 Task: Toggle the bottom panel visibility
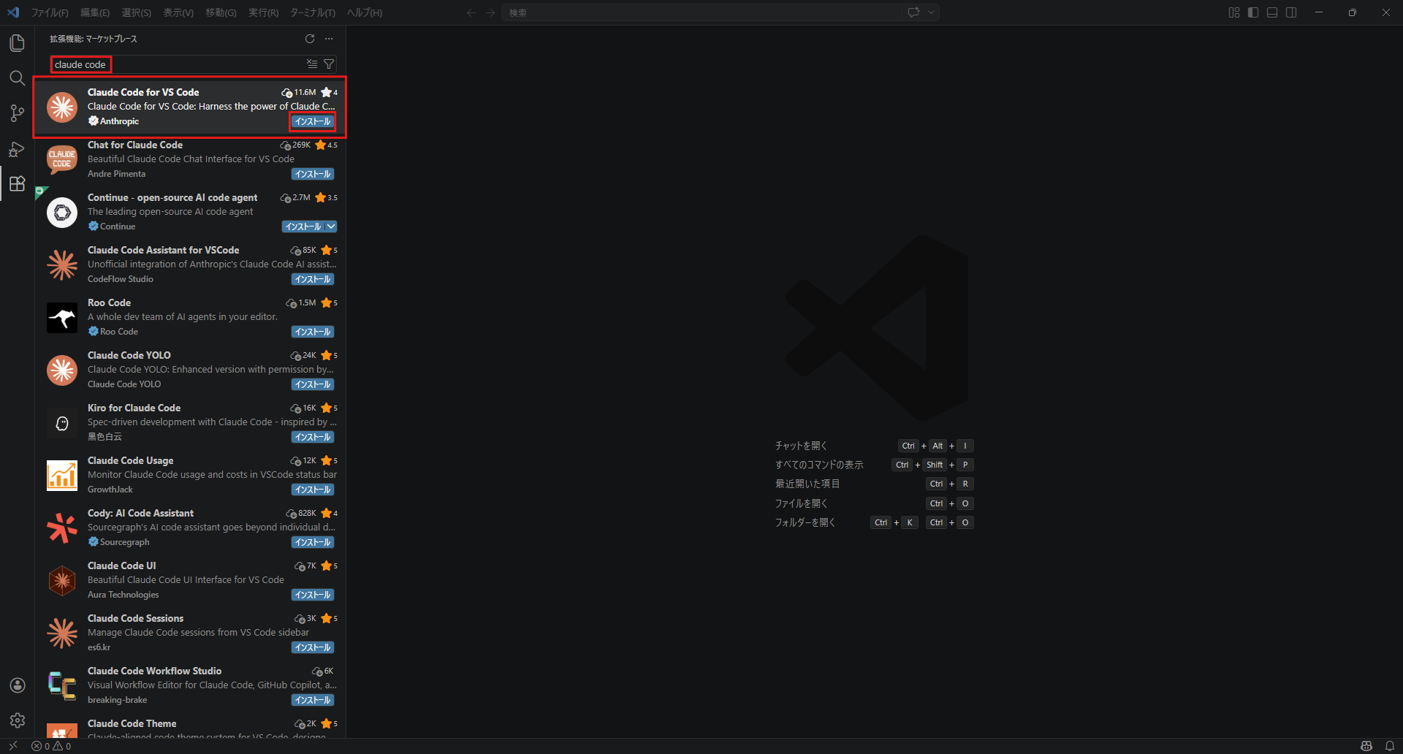pyautogui.click(x=1272, y=12)
